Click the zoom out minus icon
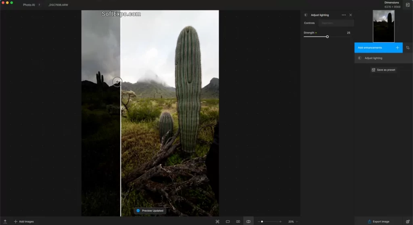The image size is (413, 225). pos(259,222)
